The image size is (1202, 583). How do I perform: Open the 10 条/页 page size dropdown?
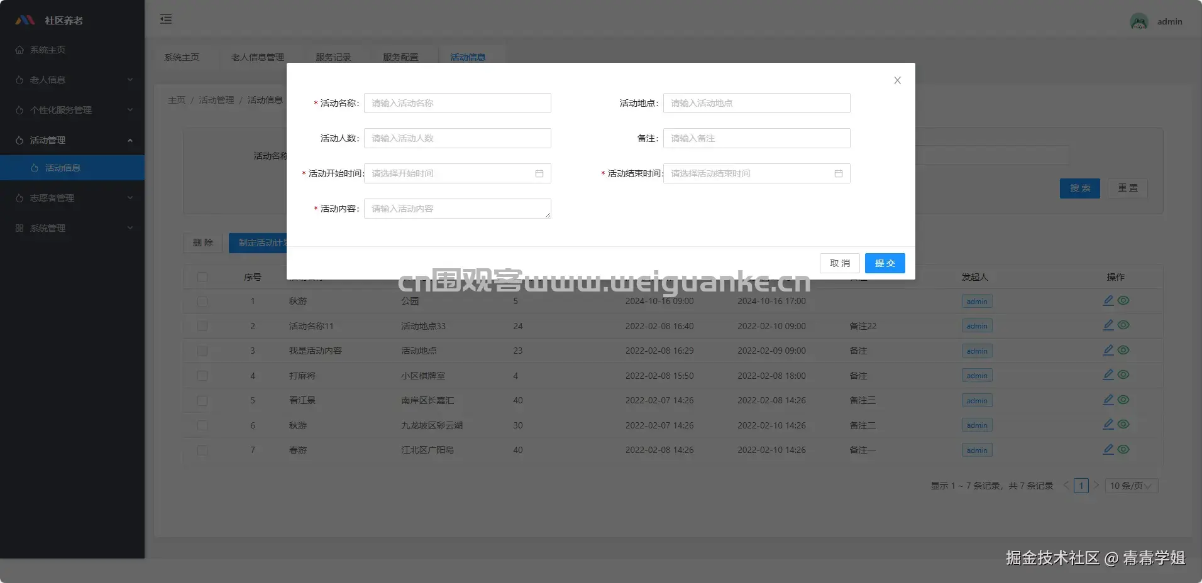(1132, 486)
